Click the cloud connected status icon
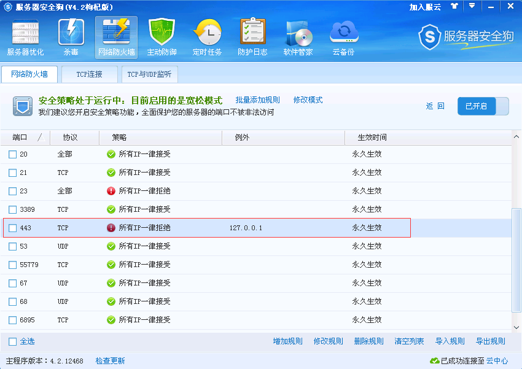The width and height of the screenshot is (522, 369). click(434, 360)
